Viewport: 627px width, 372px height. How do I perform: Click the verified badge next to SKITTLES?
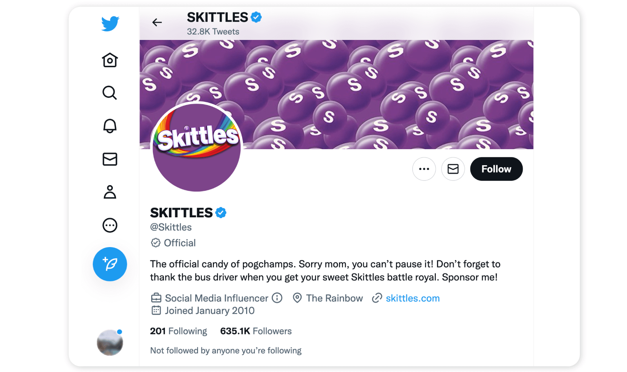click(x=221, y=213)
